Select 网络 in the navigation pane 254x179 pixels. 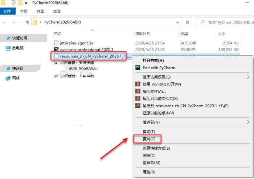tap(16, 78)
